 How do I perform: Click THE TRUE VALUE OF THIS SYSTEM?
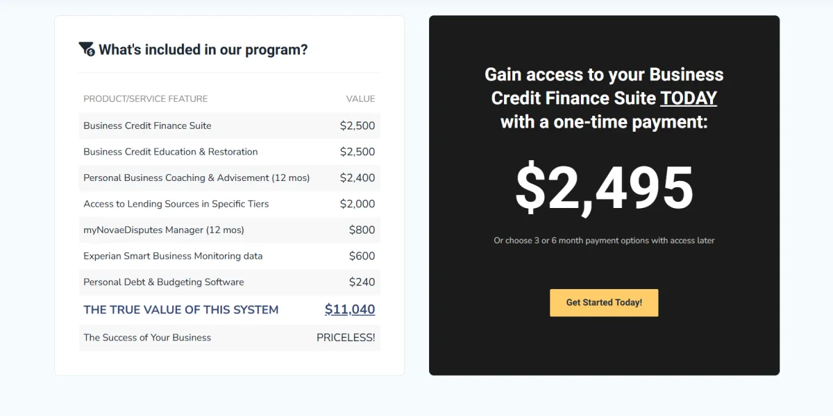click(x=180, y=310)
